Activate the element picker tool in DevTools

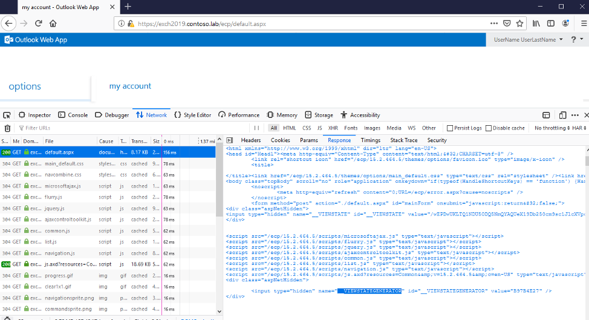[7, 115]
